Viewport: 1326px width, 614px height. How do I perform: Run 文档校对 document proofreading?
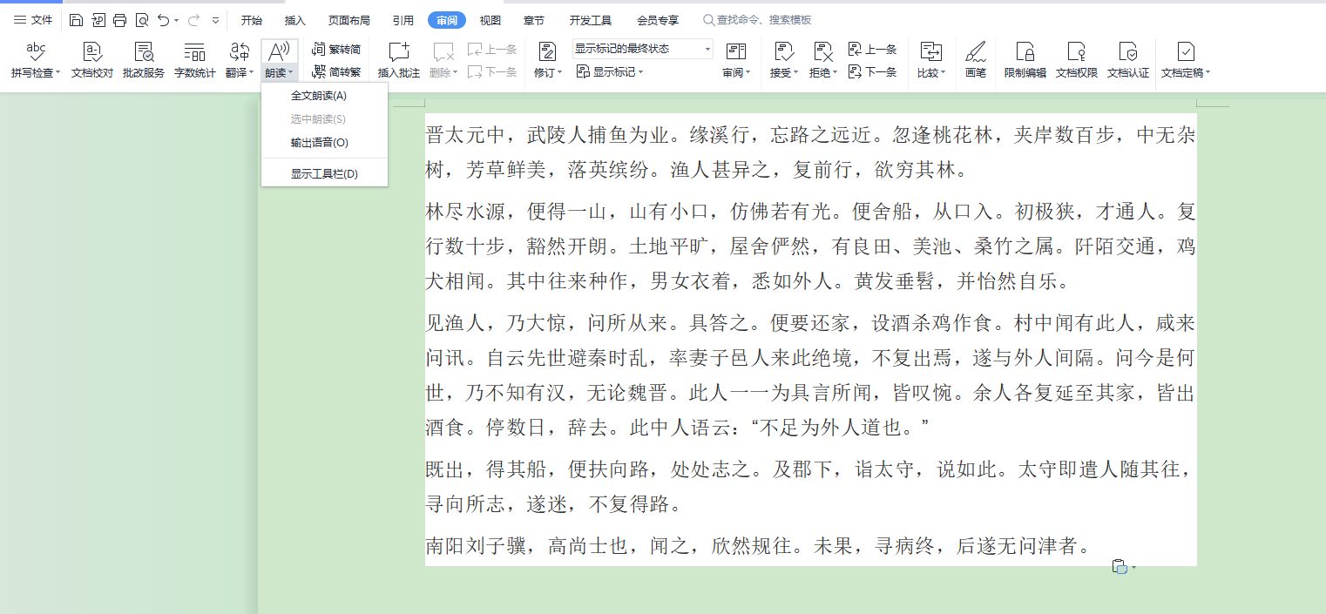pyautogui.click(x=92, y=61)
